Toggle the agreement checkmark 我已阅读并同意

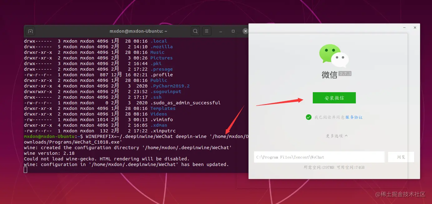[x=309, y=117]
